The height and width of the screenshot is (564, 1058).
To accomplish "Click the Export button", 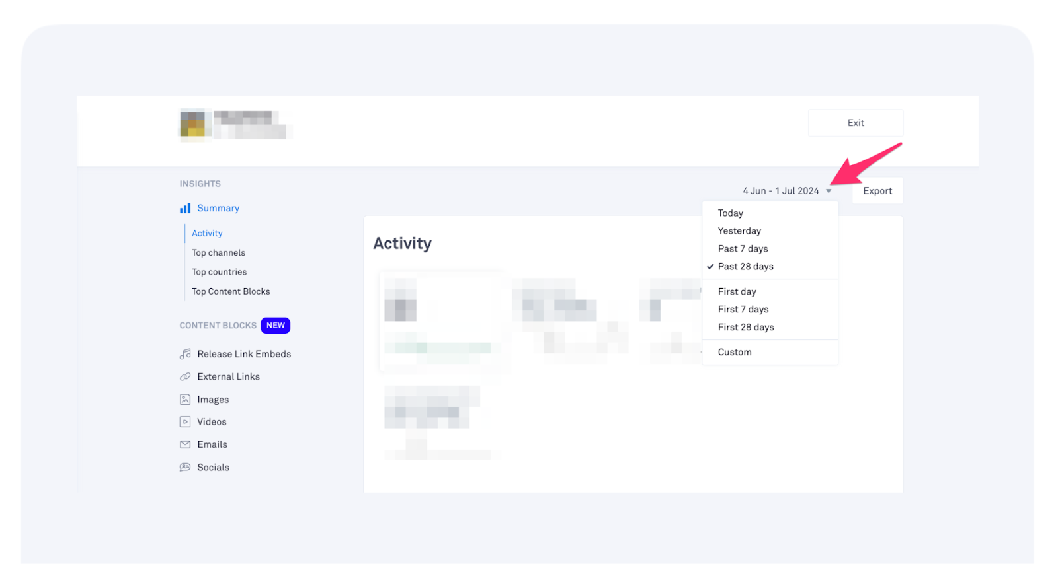I will click(877, 191).
